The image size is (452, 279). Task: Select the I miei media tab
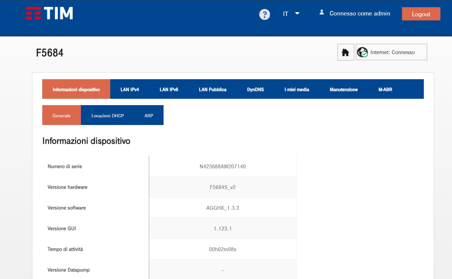click(297, 89)
